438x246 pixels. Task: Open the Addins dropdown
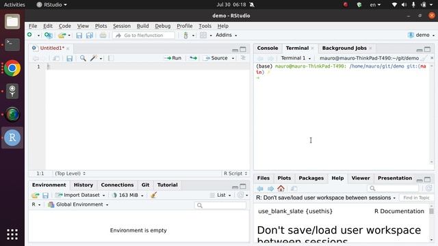coord(227,35)
